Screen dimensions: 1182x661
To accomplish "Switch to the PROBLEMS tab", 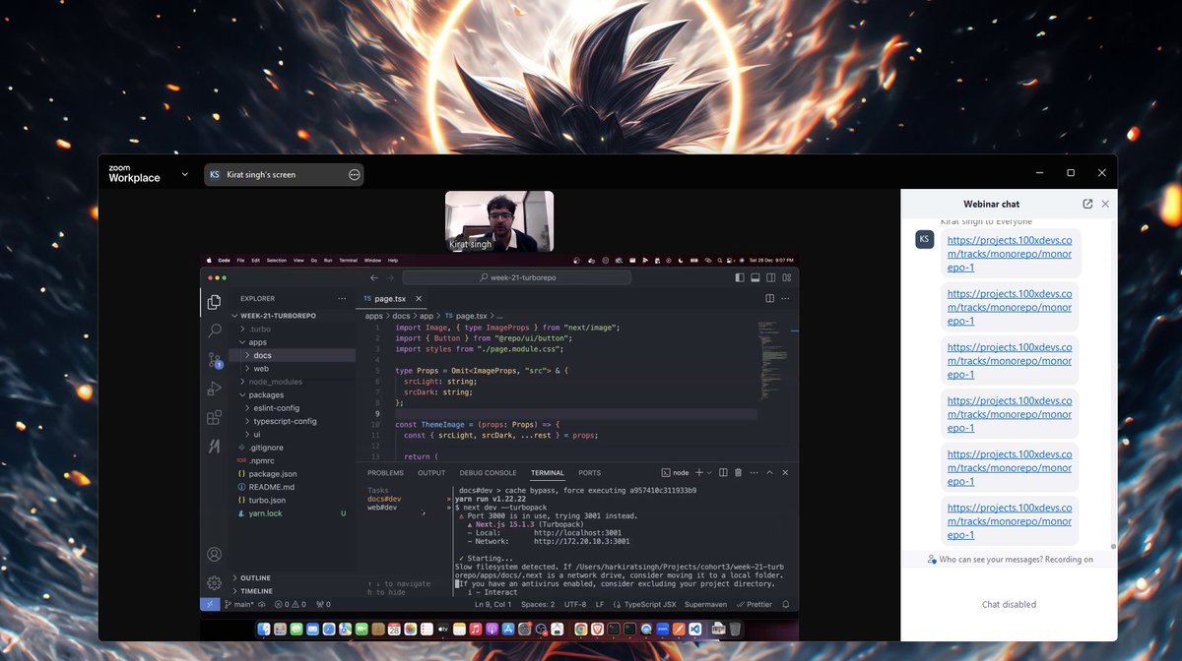I will (x=385, y=473).
